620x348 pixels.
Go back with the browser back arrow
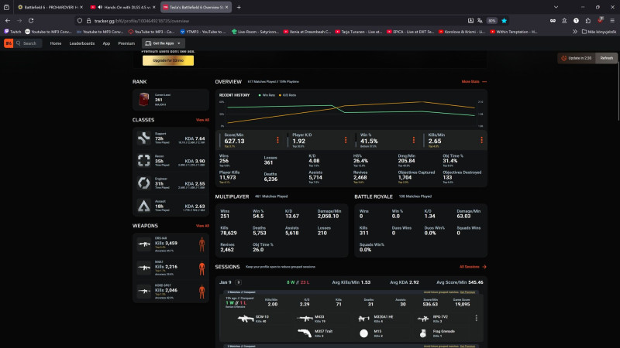click(x=8, y=21)
